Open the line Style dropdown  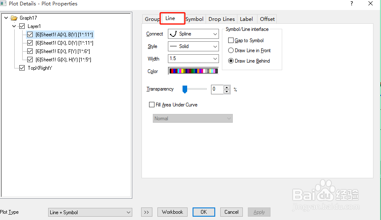193,46
